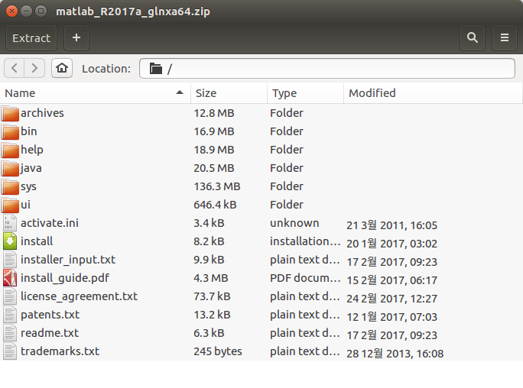Screen dimensions: 523x388
Task: Click the 'PDF docum…' type cell
Action: 305,278
